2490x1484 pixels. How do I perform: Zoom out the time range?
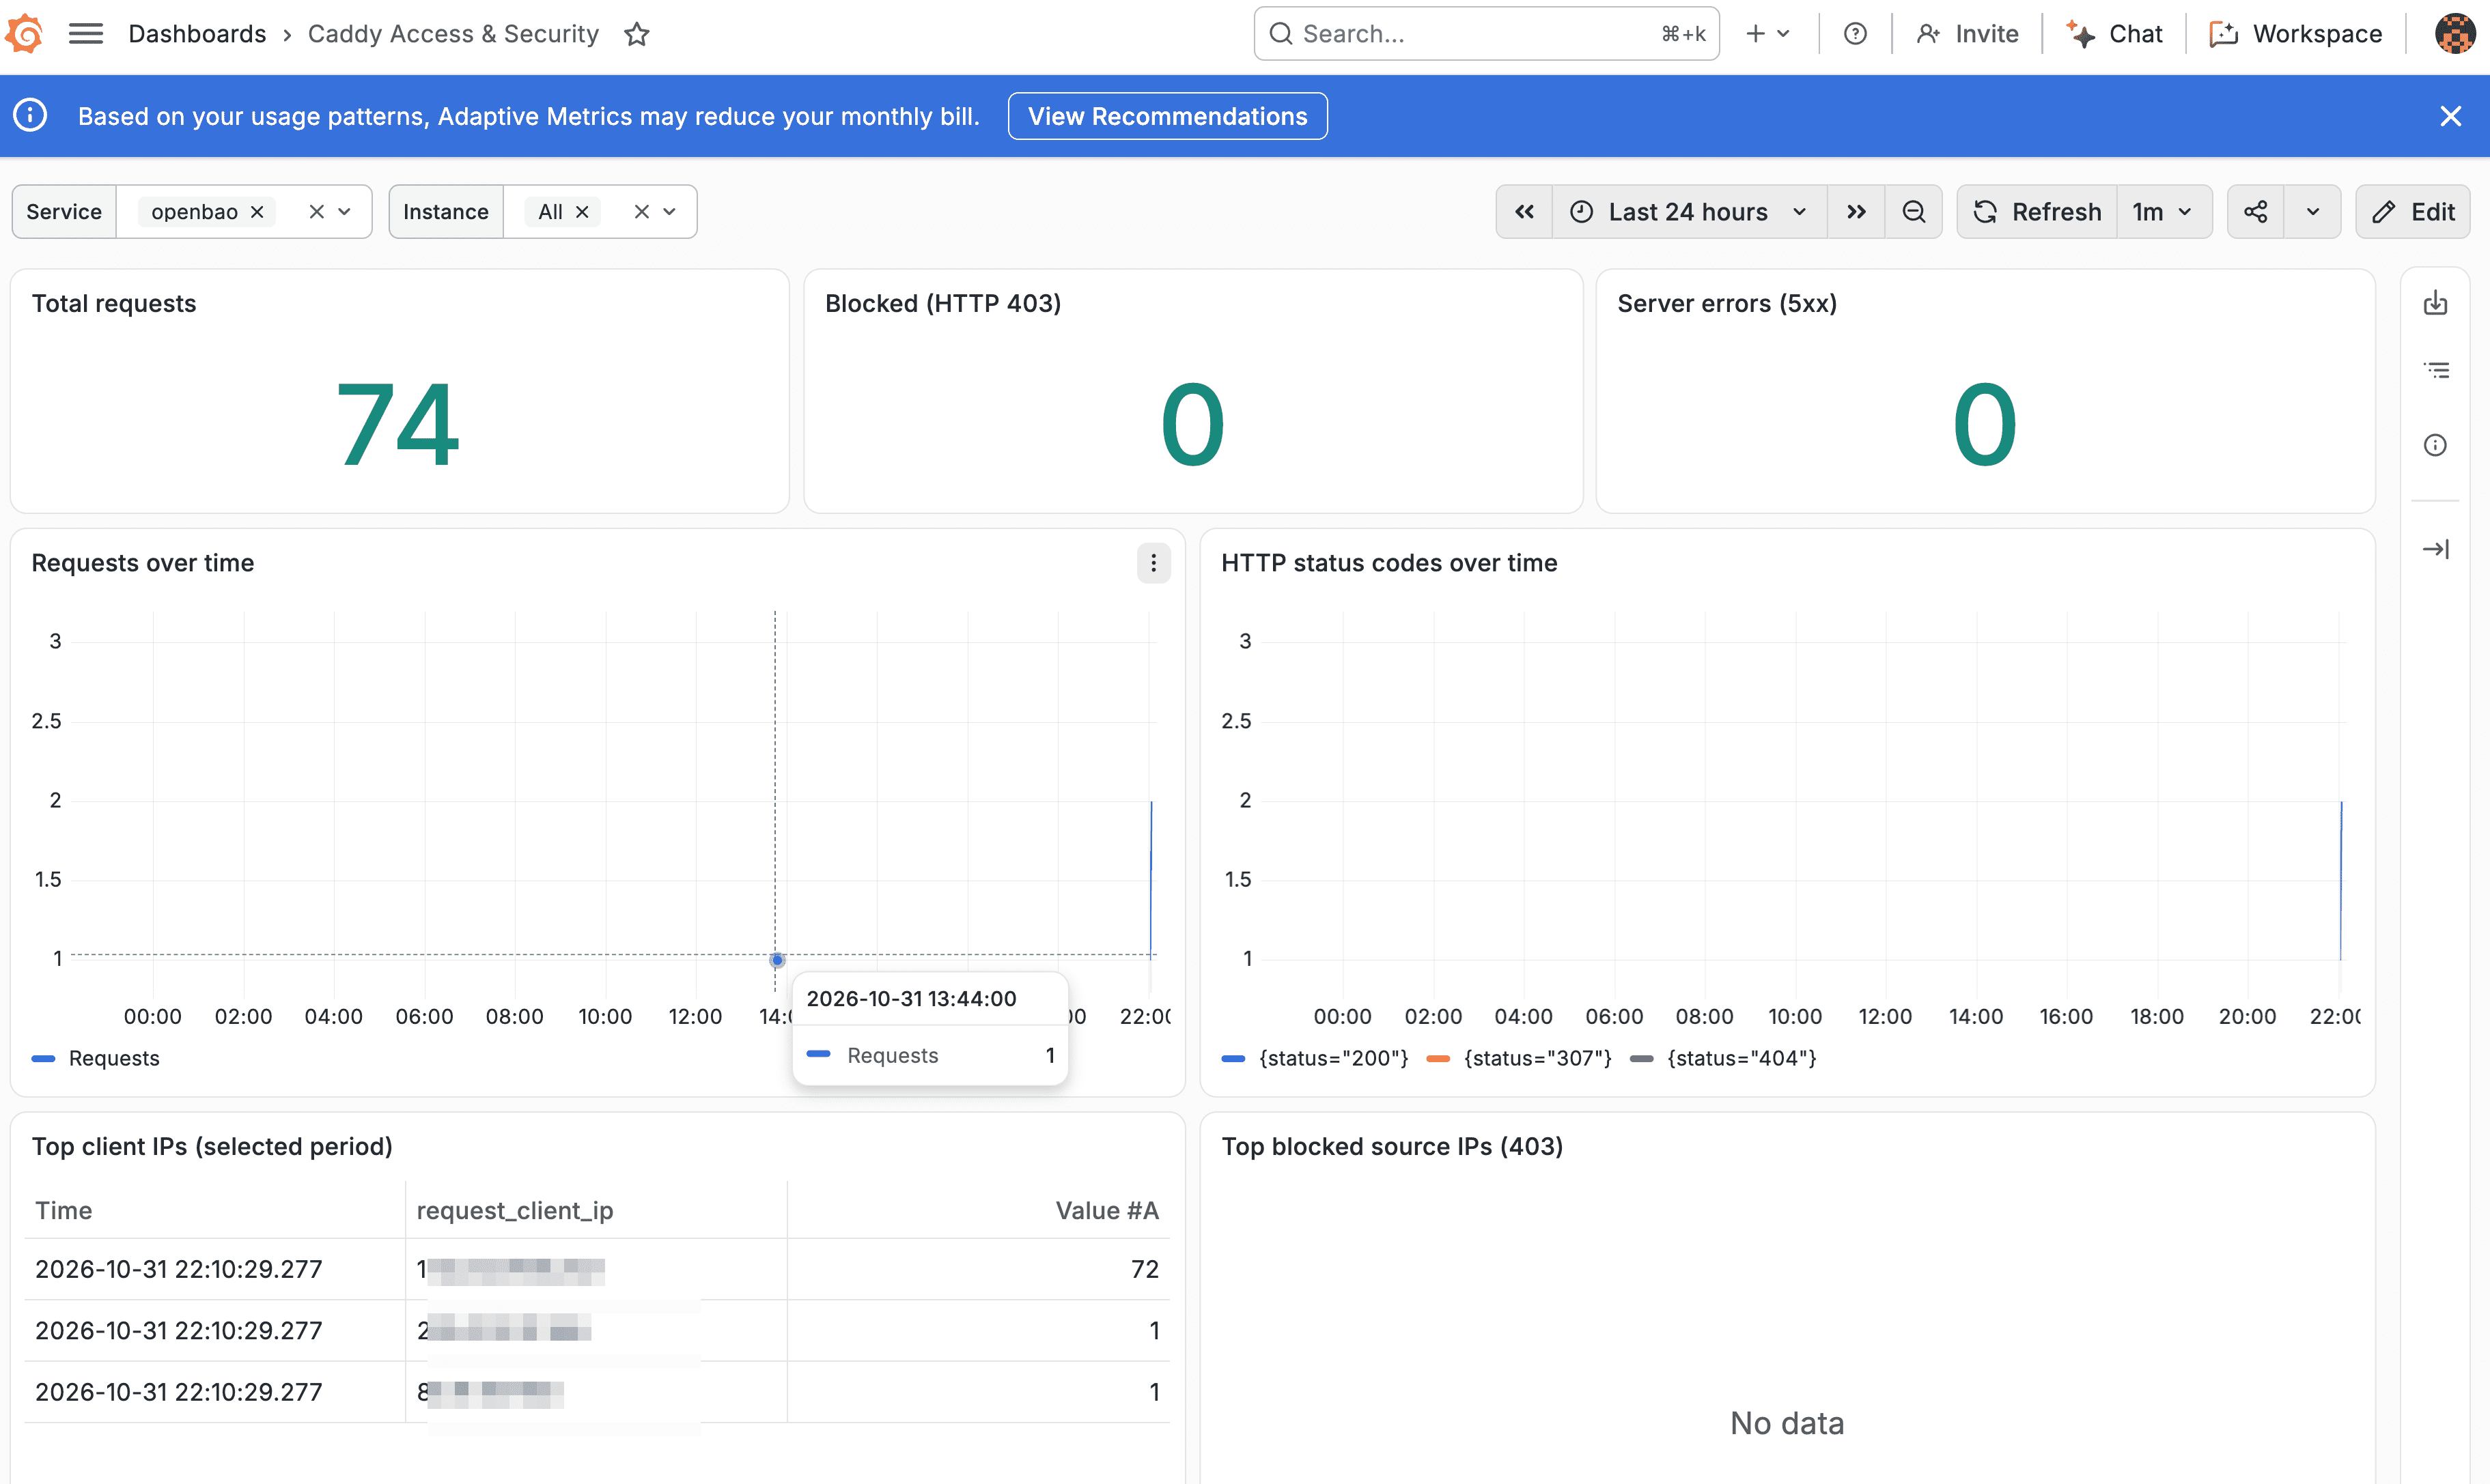1913,212
